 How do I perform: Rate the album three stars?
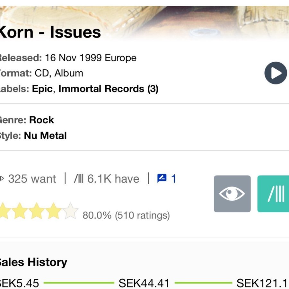pos(37,211)
